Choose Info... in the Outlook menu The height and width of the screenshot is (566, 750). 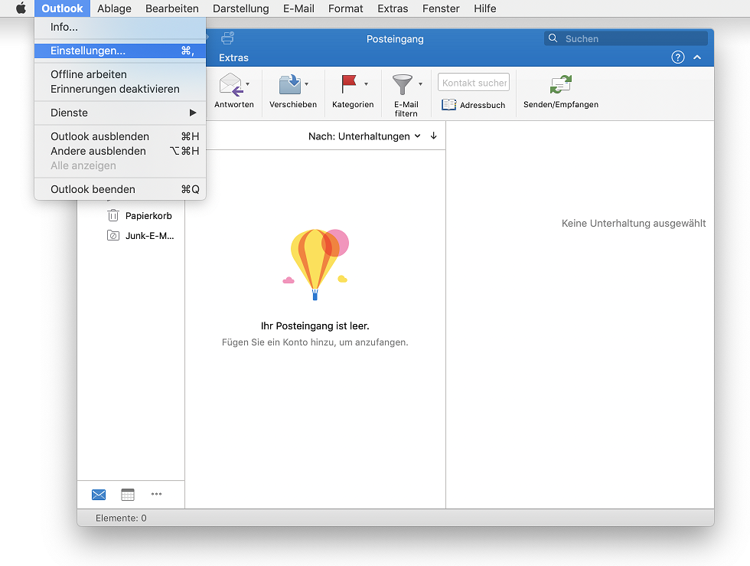pyautogui.click(x=120, y=28)
